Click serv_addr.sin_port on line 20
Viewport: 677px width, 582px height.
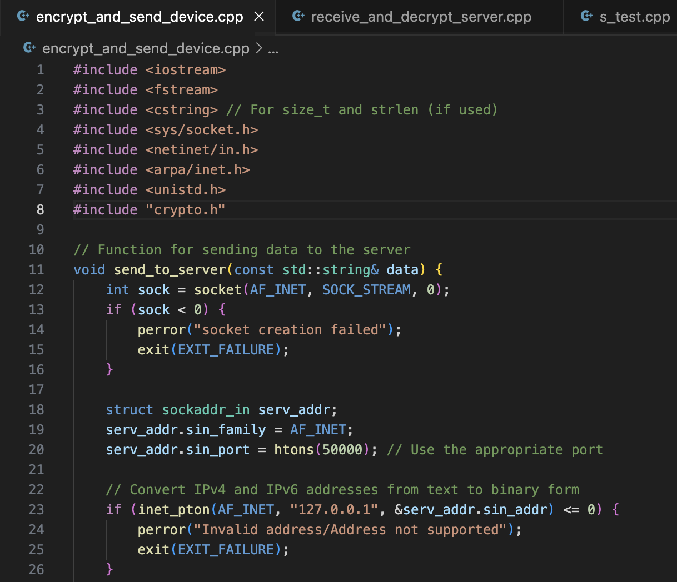[x=178, y=450]
